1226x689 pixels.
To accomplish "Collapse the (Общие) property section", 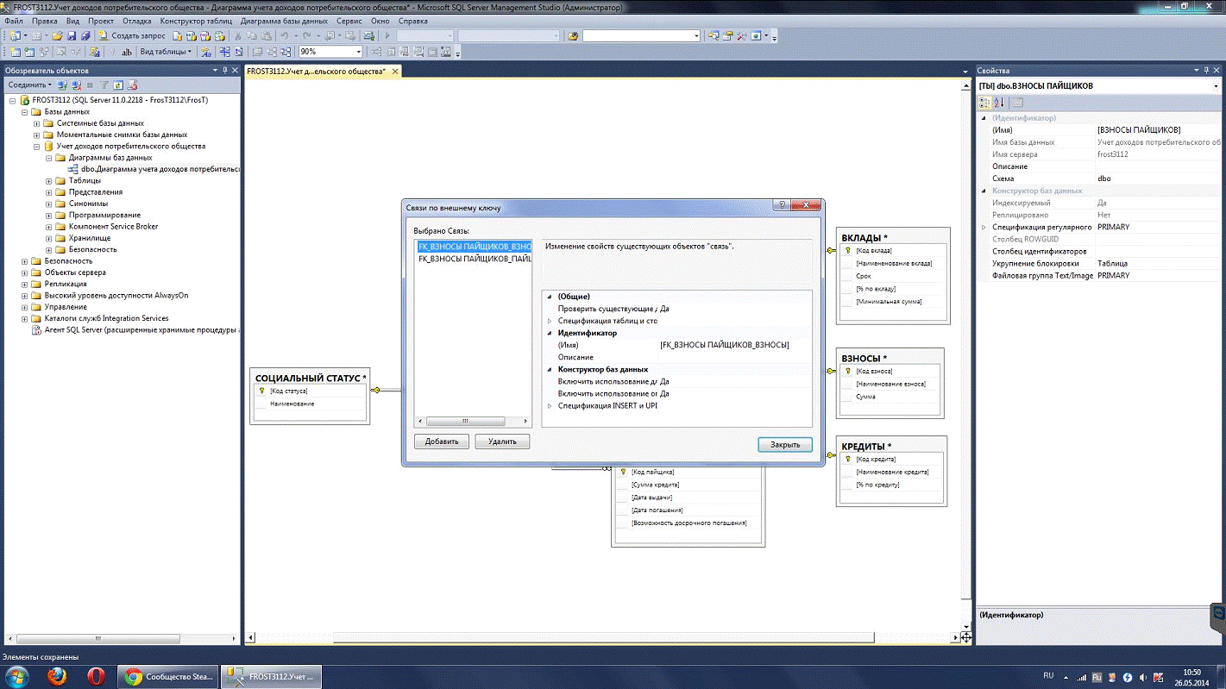I will pyautogui.click(x=550, y=297).
